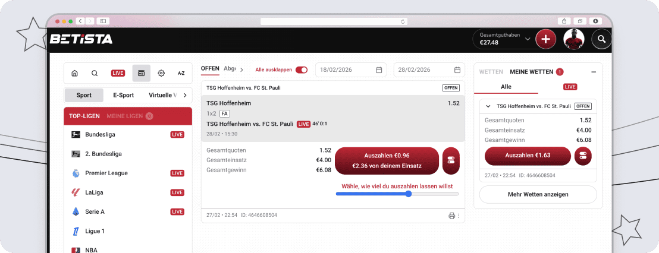Click the Ligue 1 logo icon
This screenshot has height=253, width=659.
pos(76,231)
